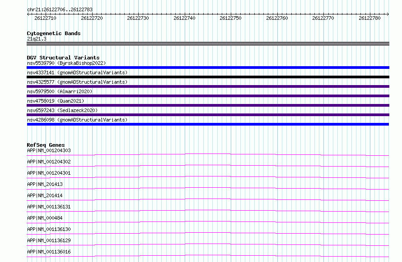Image resolution: width=402 pixels, height=262 pixels.
Task: Open variant nsv4758019 (Quan2021) label
Action: click(56, 101)
